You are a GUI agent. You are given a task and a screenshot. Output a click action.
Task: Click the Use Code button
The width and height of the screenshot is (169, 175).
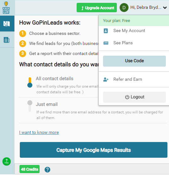click(x=134, y=61)
